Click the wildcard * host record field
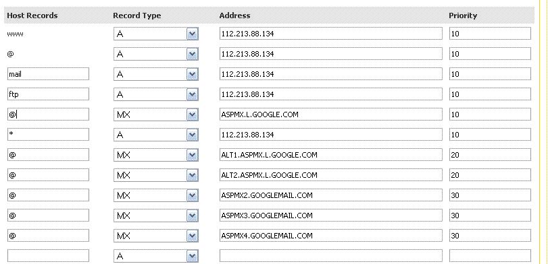This screenshot has height=264, width=548. [x=48, y=135]
